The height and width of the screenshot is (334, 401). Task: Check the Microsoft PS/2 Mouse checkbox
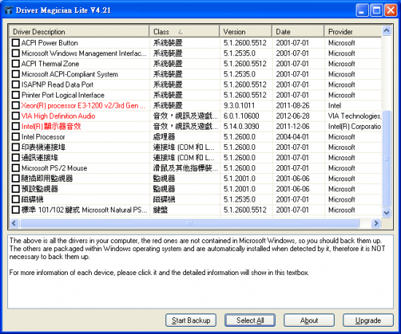click(x=15, y=168)
